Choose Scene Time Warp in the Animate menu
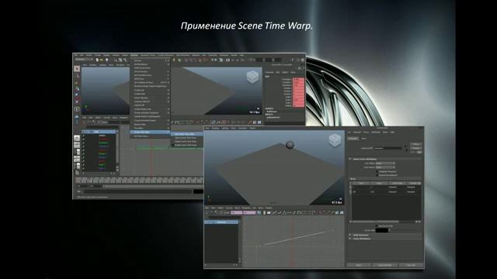Image resolution: width=497 pixels, height=279 pixels. click(x=150, y=133)
